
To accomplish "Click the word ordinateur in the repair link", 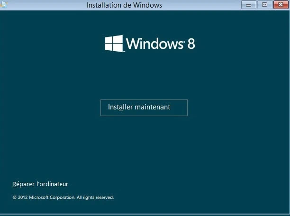I will point(53,184).
